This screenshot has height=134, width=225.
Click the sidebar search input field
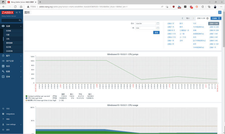point(10,21)
